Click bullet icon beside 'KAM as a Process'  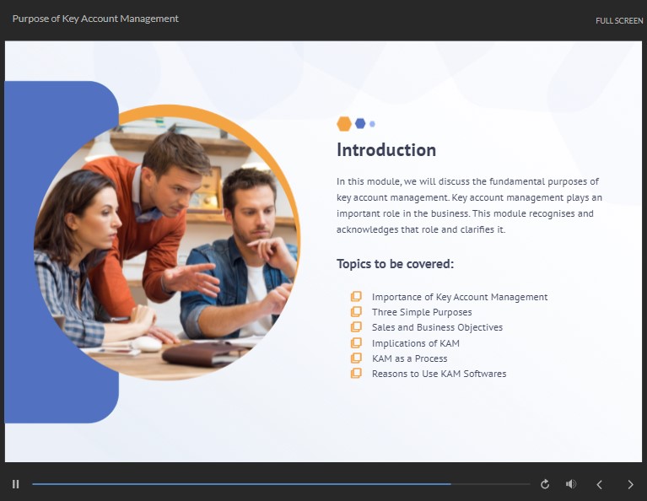tap(356, 358)
